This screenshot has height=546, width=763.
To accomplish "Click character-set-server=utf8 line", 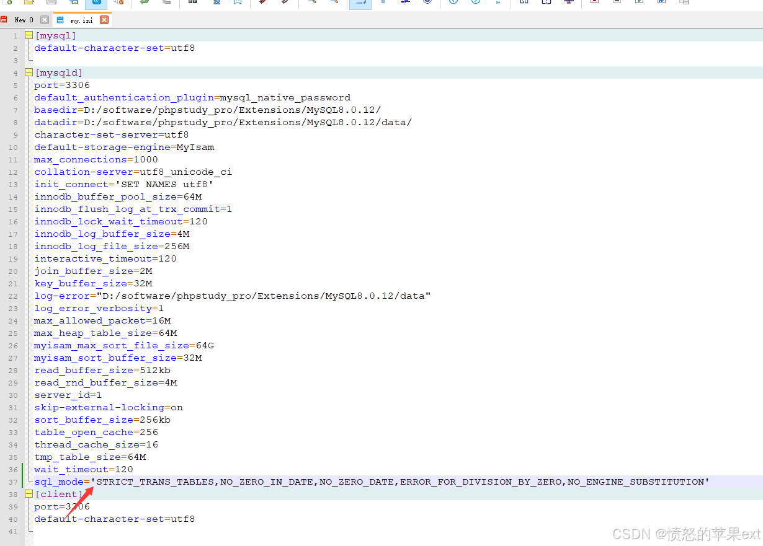I will pos(112,134).
